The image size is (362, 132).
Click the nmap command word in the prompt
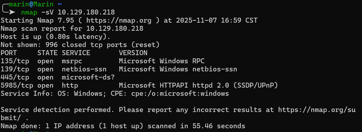coord(29,12)
